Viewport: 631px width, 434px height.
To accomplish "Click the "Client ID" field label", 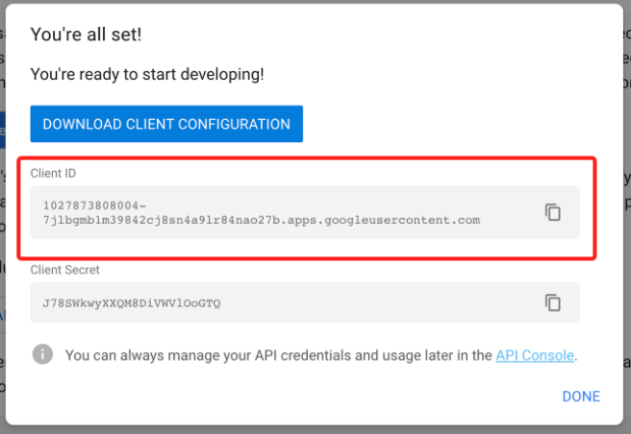I will click(53, 173).
